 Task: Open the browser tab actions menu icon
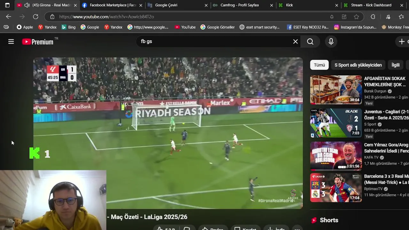click(x=7, y=5)
